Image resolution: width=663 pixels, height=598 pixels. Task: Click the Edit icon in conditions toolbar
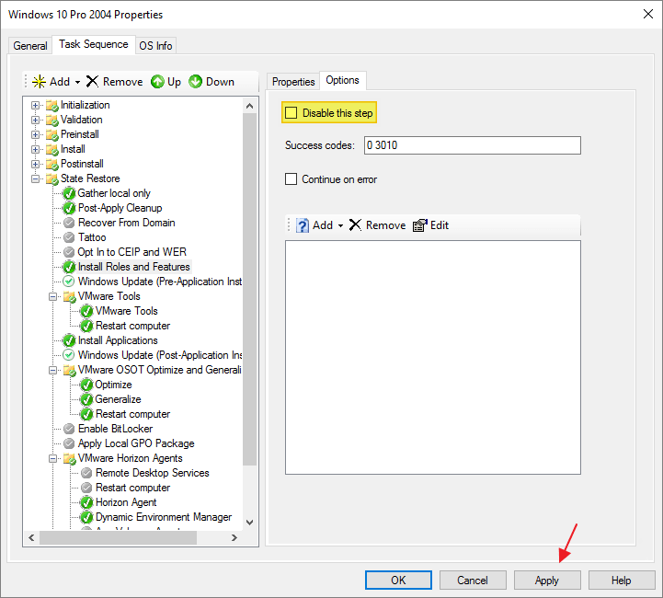420,225
